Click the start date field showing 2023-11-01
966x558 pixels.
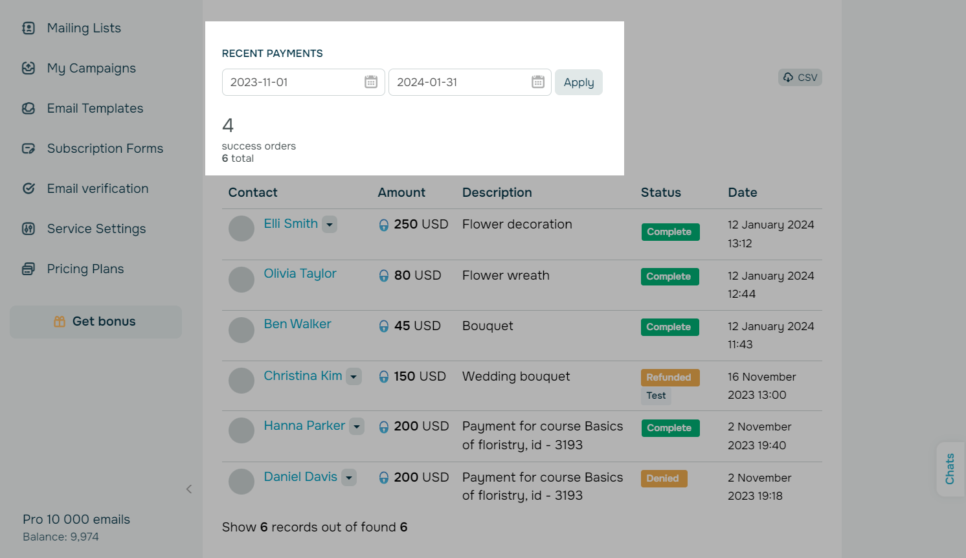point(291,82)
